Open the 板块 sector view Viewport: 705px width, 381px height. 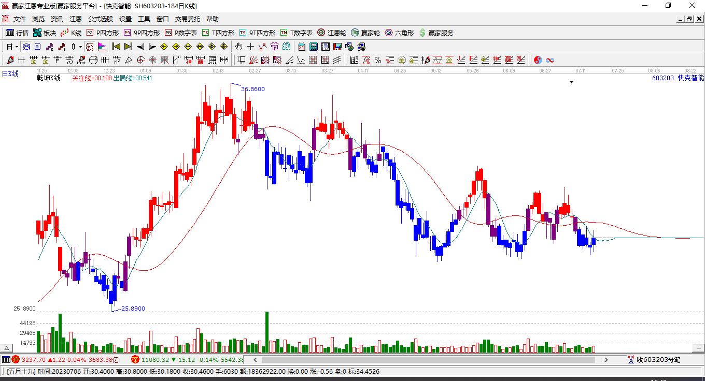tap(45, 33)
